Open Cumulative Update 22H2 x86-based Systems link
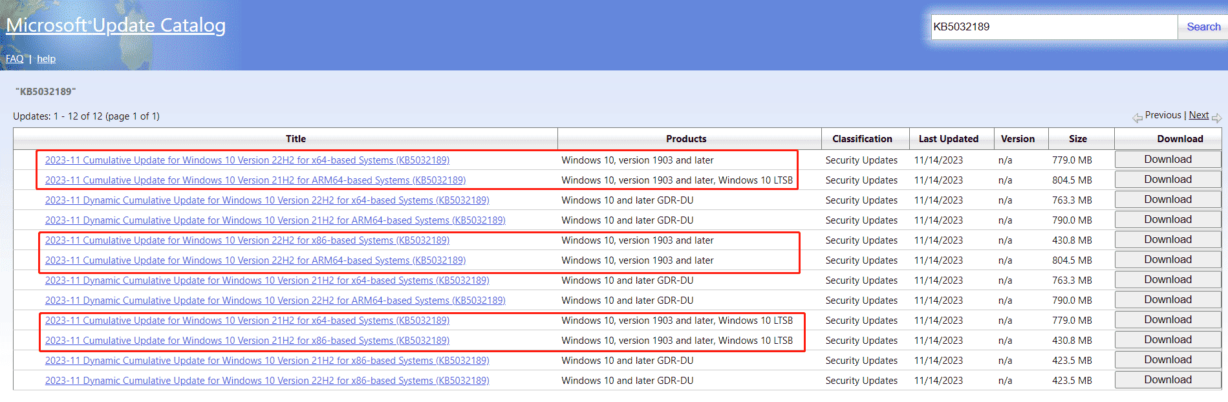 247,240
